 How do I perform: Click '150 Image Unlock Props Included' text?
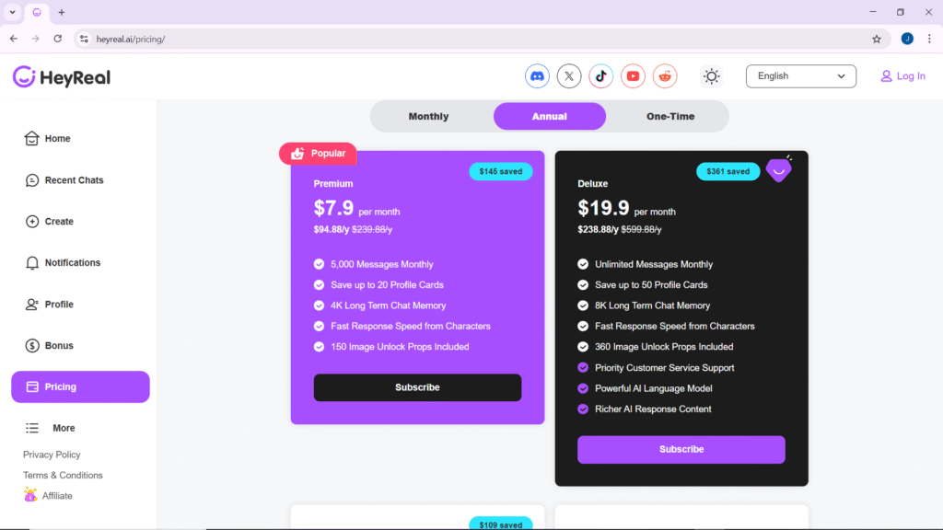(400, 347)
